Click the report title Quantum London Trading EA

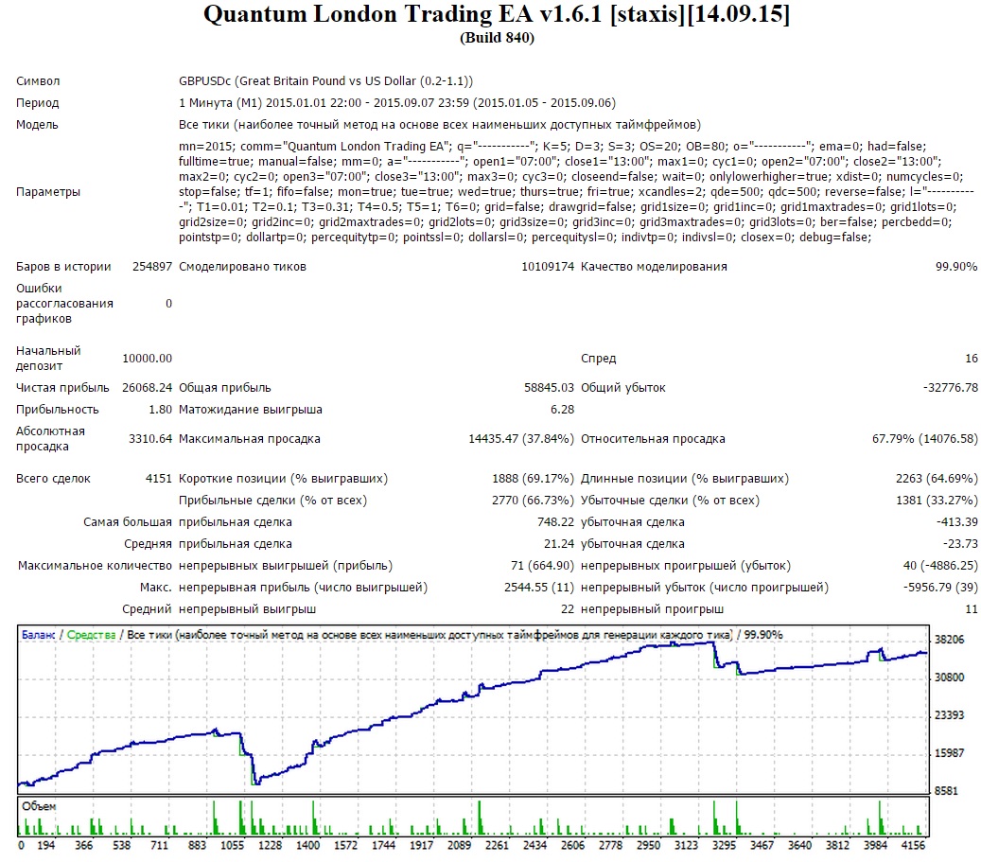coord(497,14)
